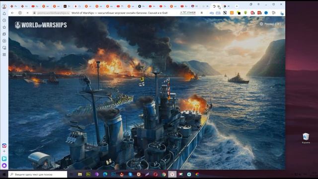
Task: Click the address bar URL field
Action: (x=53, y=13)
